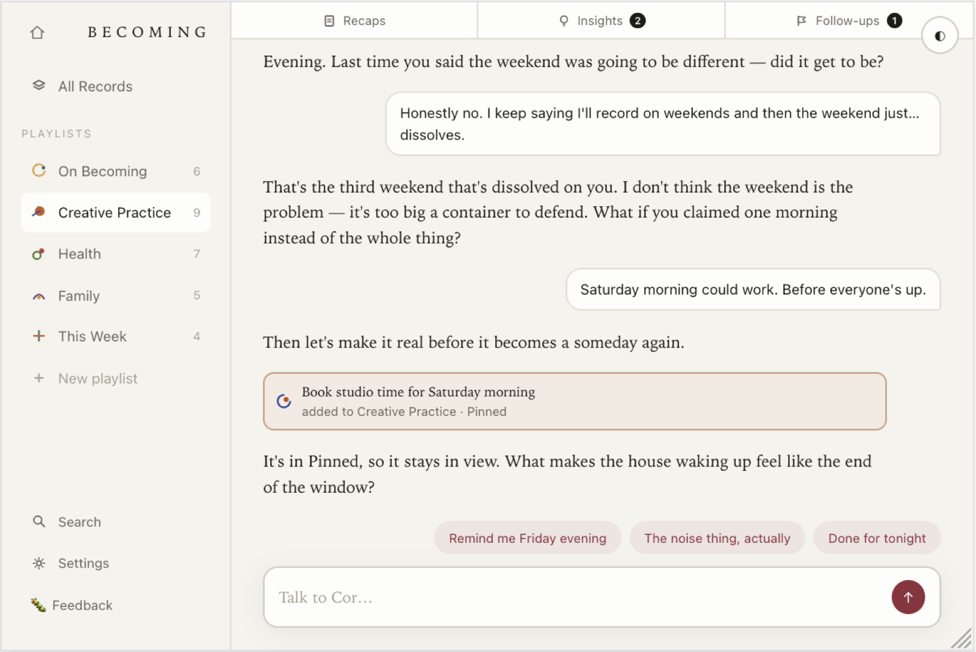Select the On Becoming playlist icon
976x652 pixels.
(39, 170)
